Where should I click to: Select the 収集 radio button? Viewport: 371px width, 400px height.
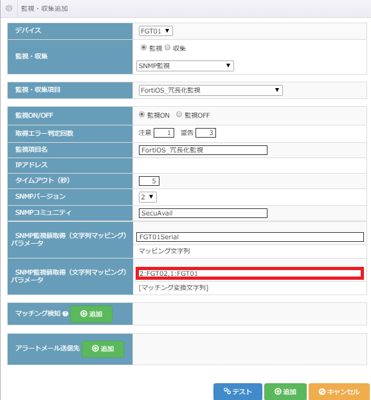tap(167, 48)
